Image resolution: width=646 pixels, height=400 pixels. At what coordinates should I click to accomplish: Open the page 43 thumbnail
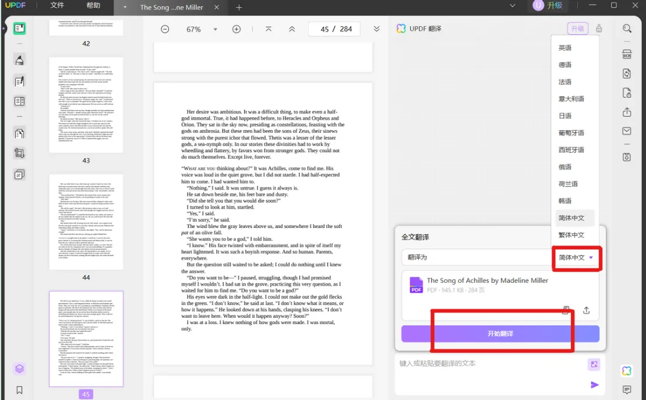86,105
